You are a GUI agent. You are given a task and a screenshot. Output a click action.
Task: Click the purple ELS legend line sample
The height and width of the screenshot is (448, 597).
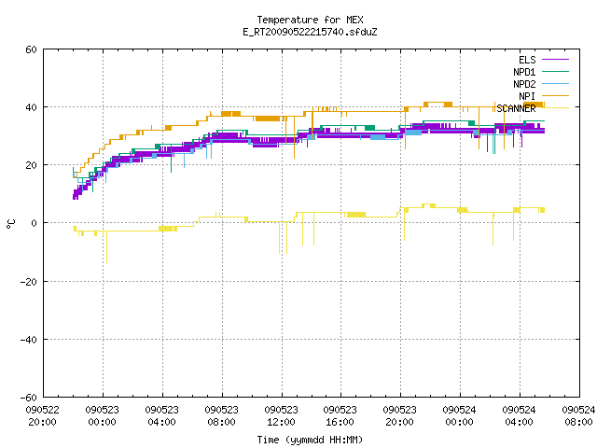pyautogui.click(x=555, y=60)
